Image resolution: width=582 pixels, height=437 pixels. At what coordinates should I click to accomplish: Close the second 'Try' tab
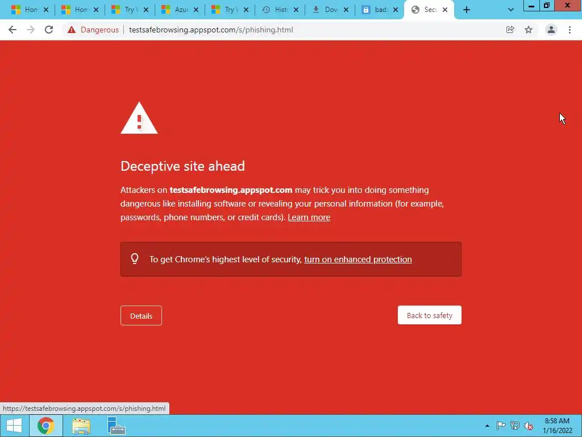(246, 10)
